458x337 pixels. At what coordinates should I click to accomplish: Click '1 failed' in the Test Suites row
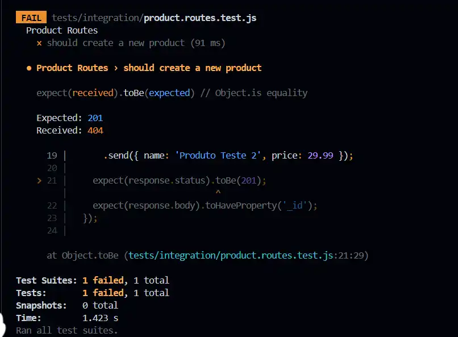[103, 280]
